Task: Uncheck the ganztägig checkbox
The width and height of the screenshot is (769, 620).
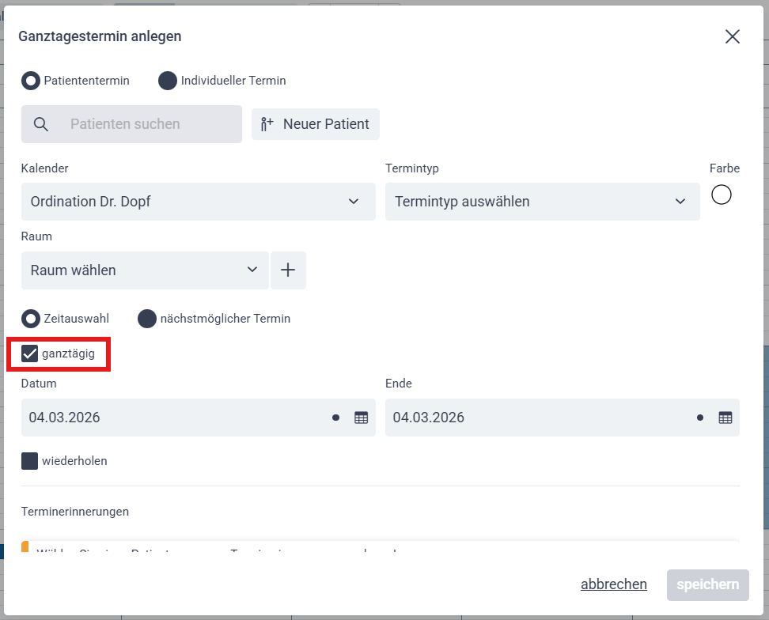Action: point(30,353)
